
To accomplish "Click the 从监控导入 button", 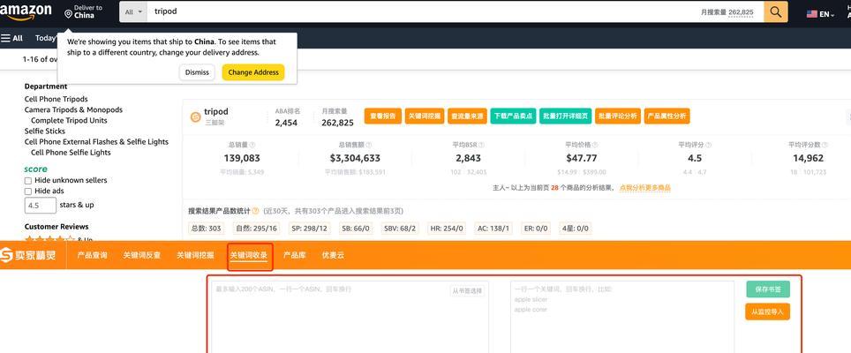I will pos(768,312).
